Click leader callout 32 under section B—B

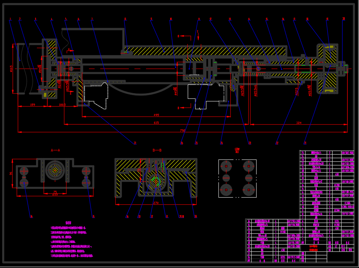151,217
